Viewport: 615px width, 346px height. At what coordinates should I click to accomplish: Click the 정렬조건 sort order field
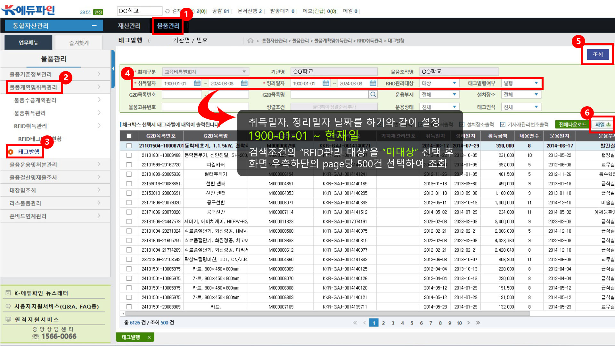coord(334,107)
